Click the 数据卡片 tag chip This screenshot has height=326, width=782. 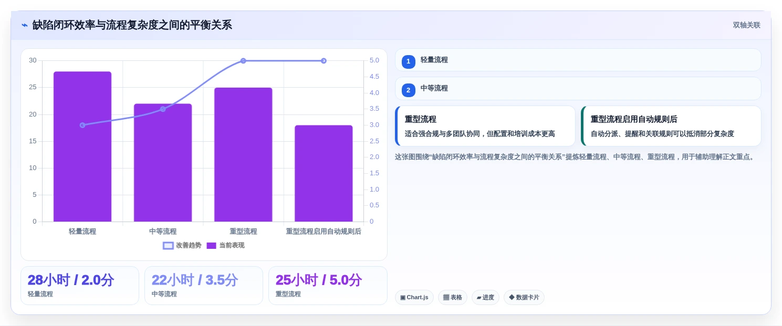(x=524, y=297)
